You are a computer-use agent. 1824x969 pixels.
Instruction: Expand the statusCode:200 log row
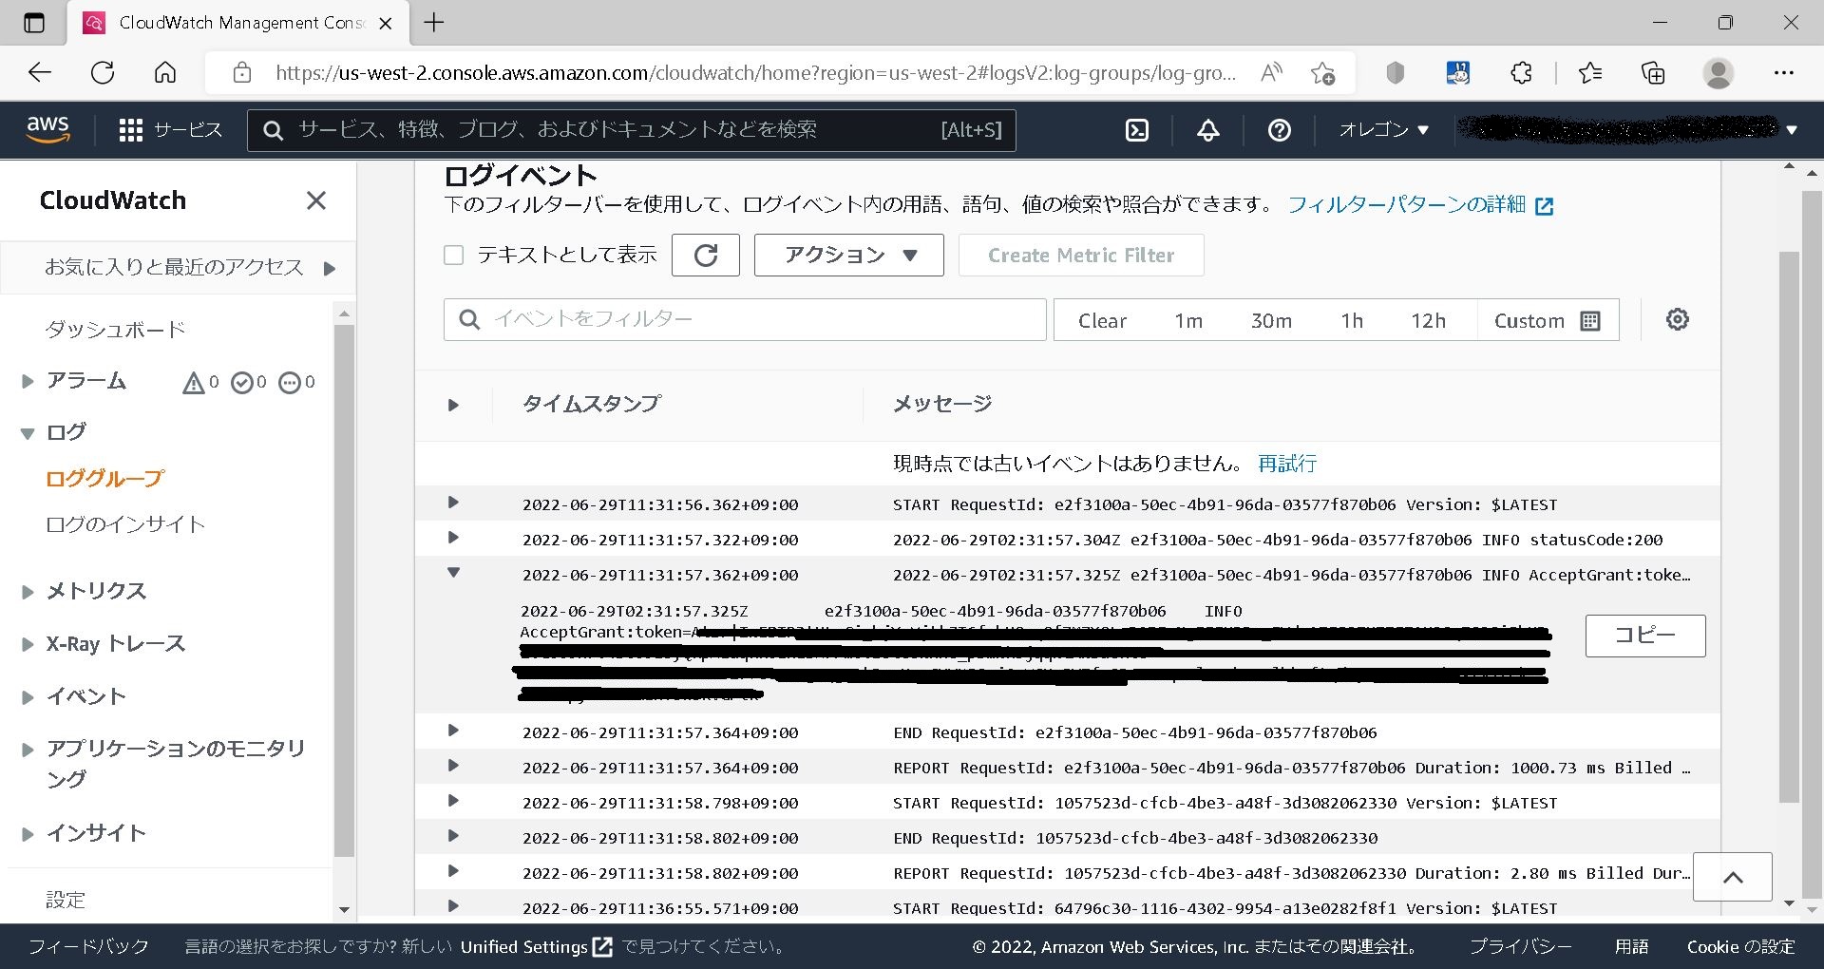[453, 538]
